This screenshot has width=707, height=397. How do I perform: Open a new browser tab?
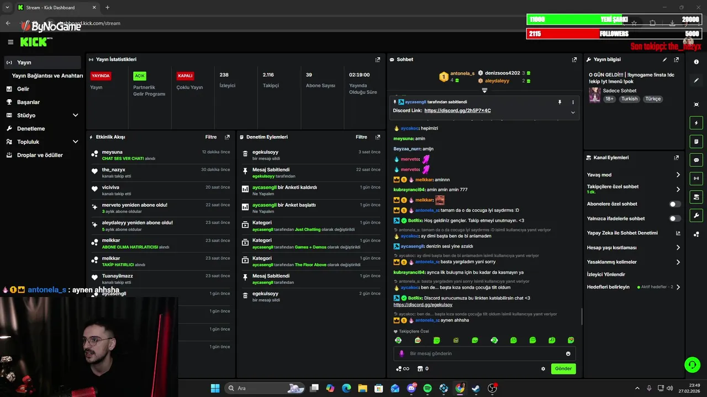pyautogui.click(x=107, y=7)
